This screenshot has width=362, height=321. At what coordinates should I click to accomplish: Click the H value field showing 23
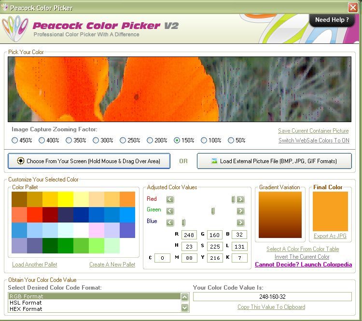[x=189, y=246]
